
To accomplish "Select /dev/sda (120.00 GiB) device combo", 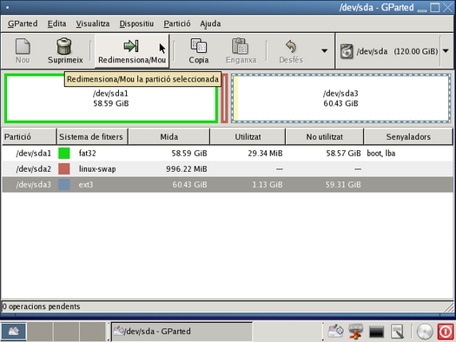I will coord(393,51).
